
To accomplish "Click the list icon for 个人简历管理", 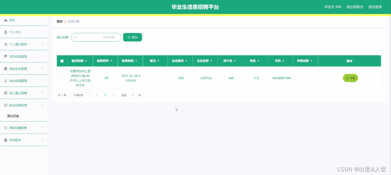I will coord(6,44).
